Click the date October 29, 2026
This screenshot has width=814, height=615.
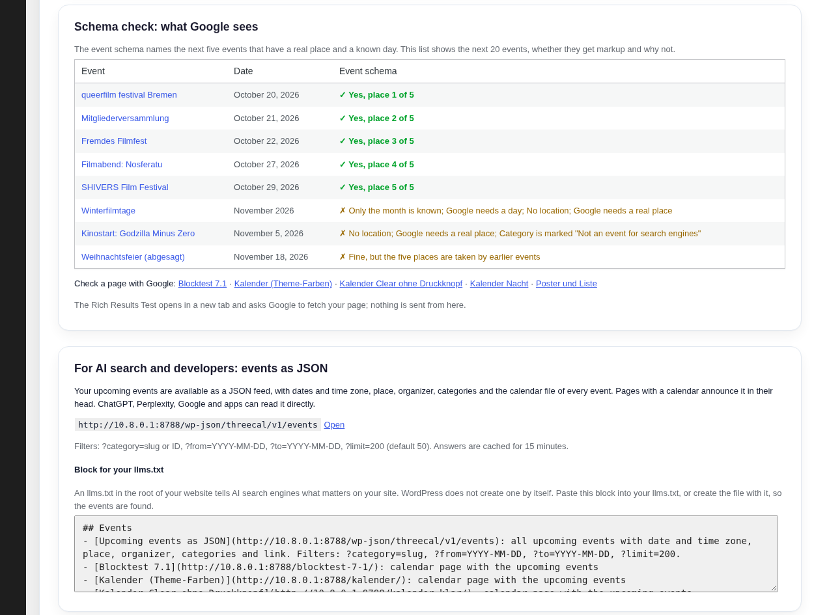[x=266, y=187]
